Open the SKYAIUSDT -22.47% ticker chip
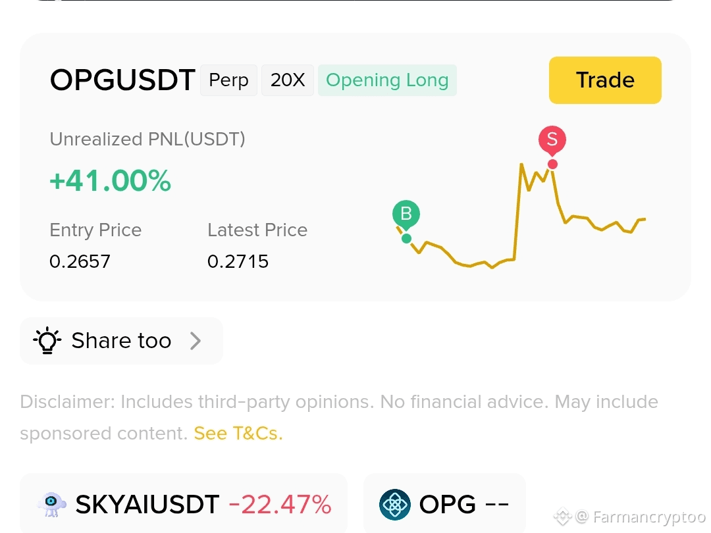 184,504
